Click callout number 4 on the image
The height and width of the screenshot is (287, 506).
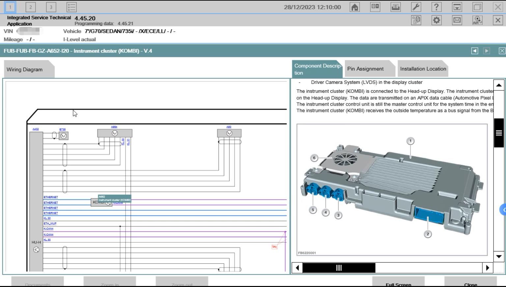pyautogui.click(x=325, y=212)
